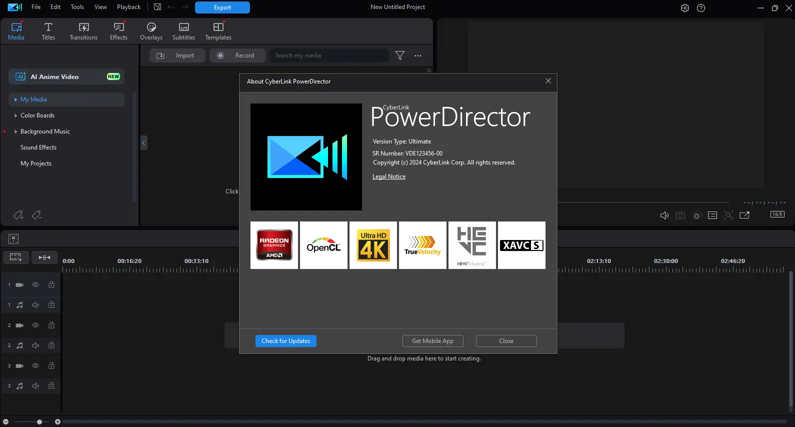Click the Search my media field
Image resolution: width=795 pixels, height=427 pixels.
tap(329, 55)
